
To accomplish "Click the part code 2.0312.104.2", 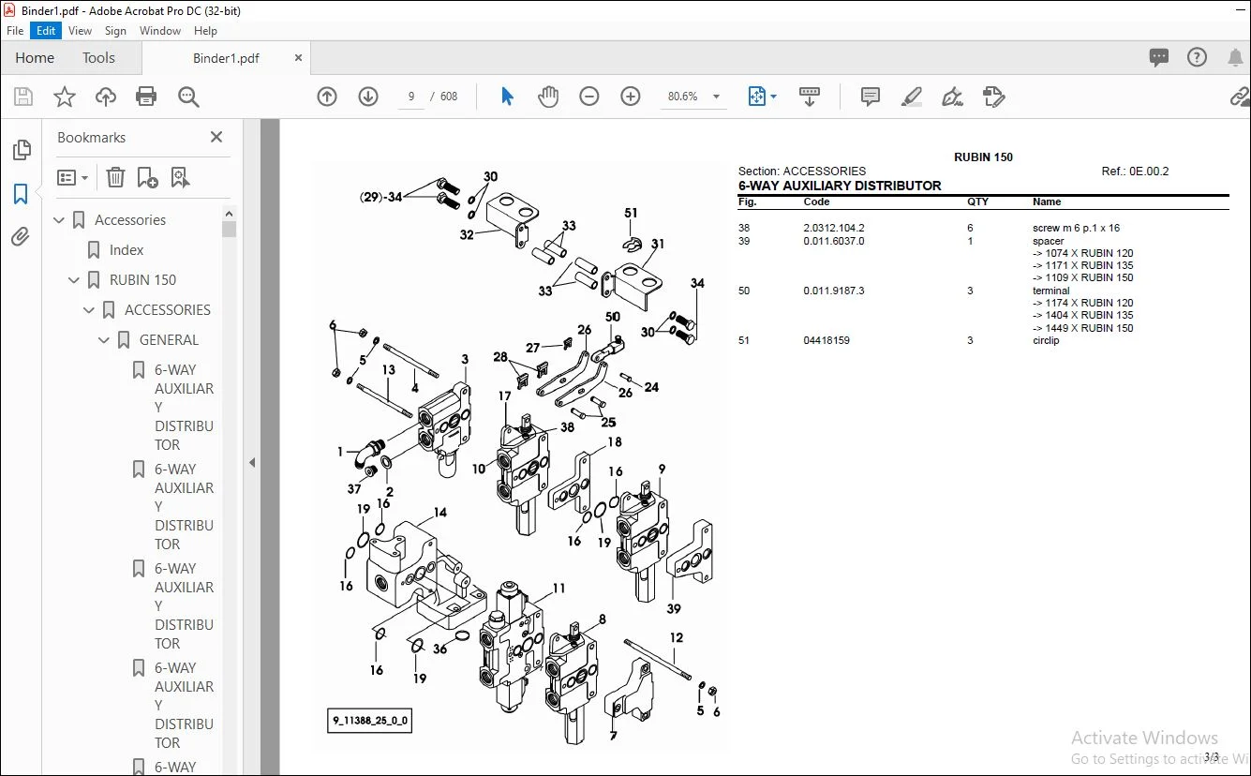I will (x=834, y=228).
